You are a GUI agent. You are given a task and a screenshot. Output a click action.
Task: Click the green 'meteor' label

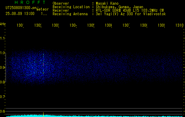(43, 9)
